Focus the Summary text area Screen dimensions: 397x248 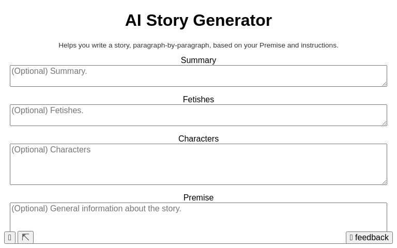(198, 76)
